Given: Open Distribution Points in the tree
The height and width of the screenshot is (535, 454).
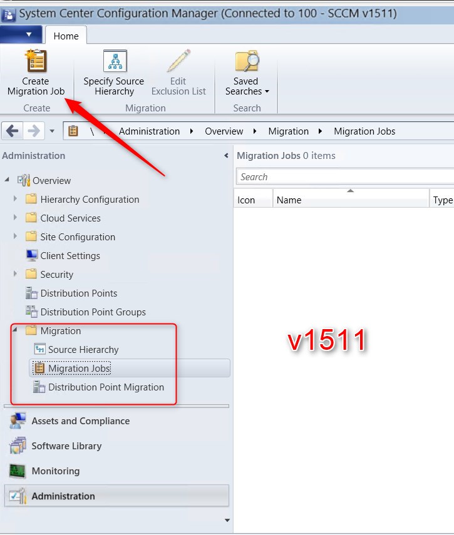Looking at the screenshot, I should click(x=79, y=293).
